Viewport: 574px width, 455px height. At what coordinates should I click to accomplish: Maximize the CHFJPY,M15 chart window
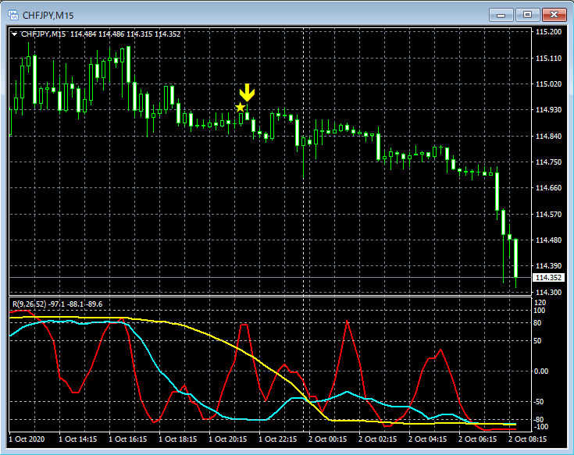[527, 15]
